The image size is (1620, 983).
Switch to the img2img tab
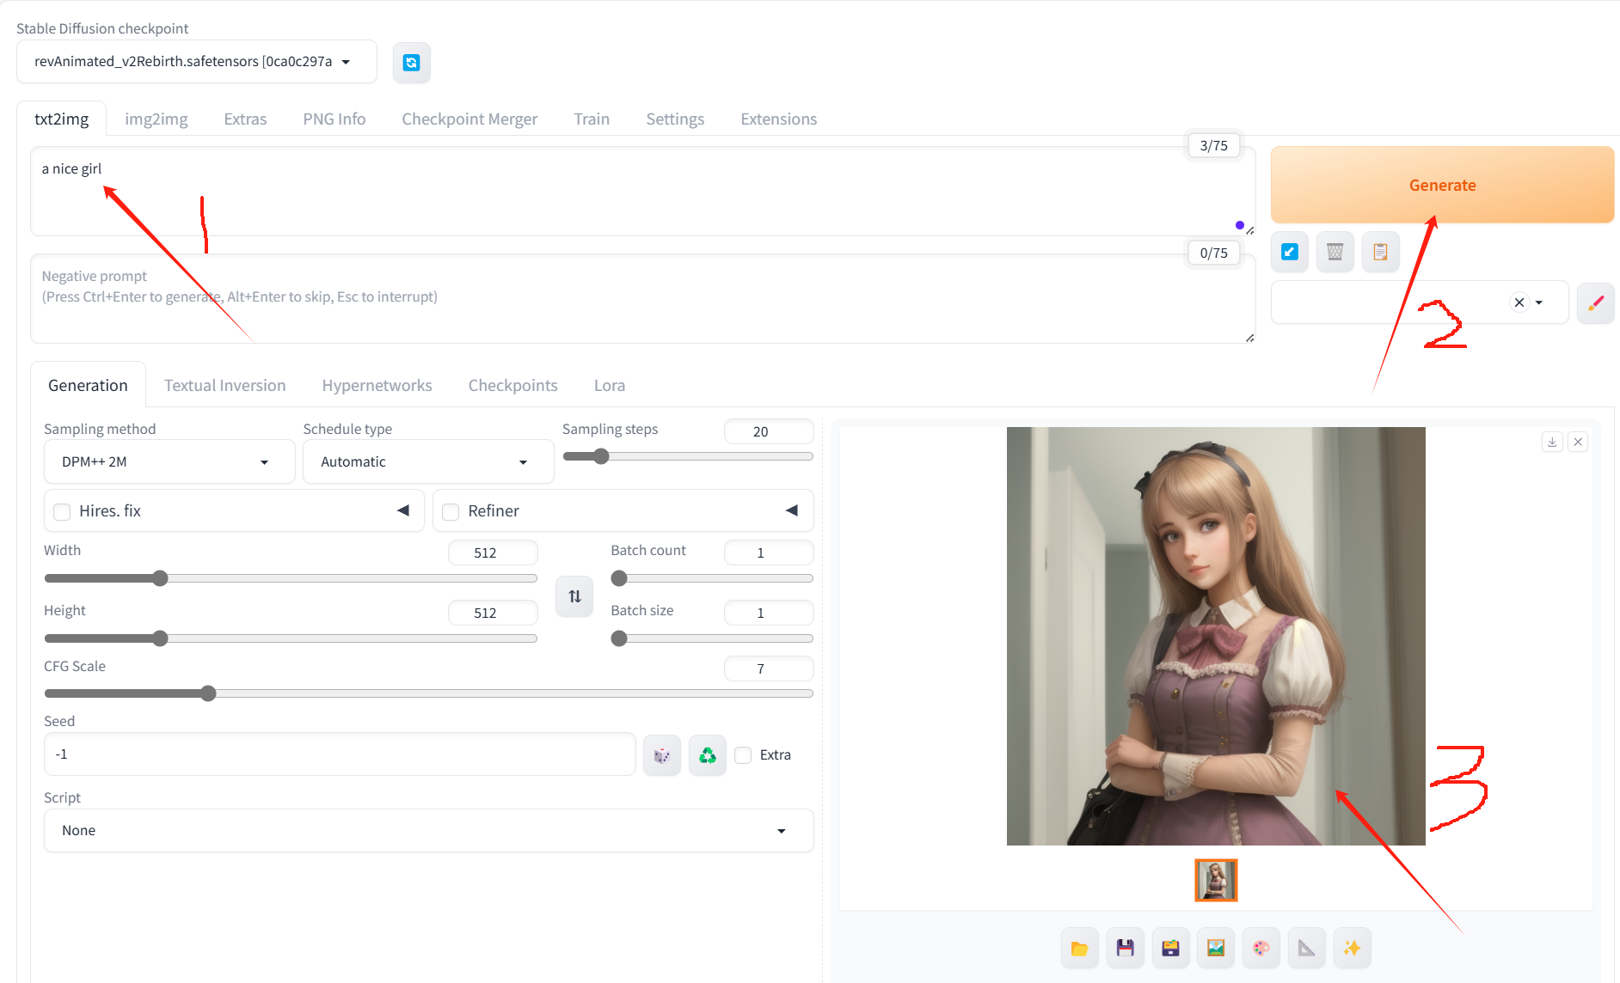pos(156,119)
